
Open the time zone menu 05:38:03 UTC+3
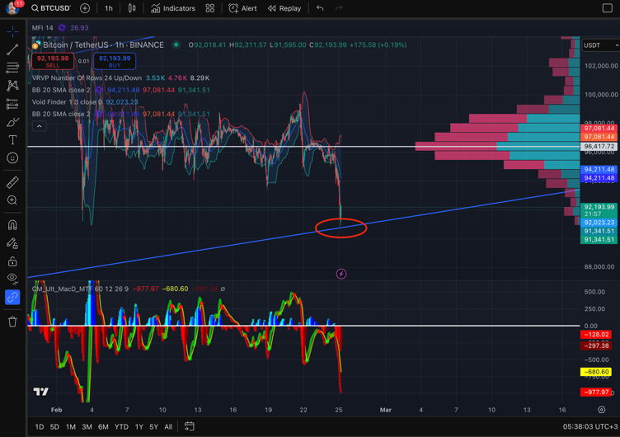tap(589, 427)
